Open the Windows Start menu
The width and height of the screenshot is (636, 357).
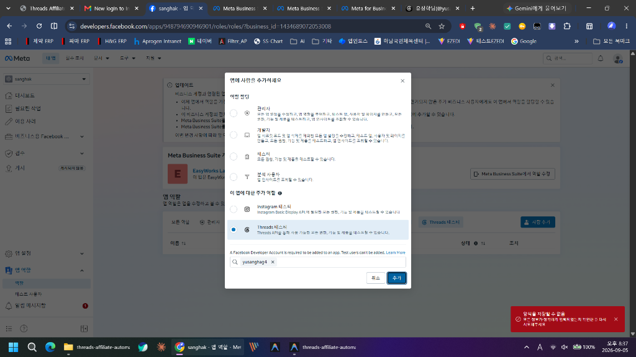pos(14,347)
